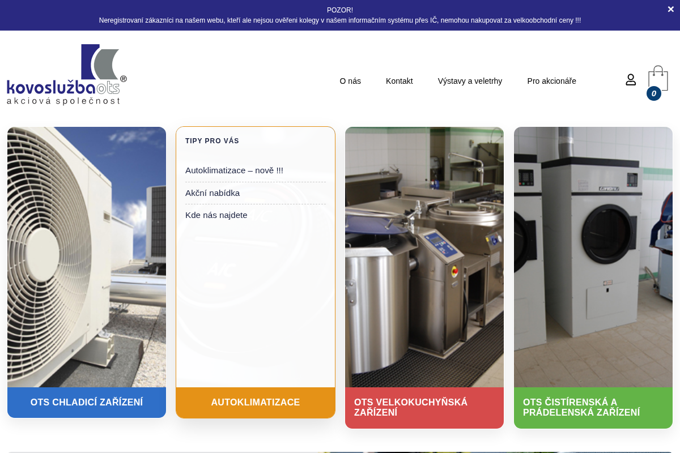This screenshot has height=453, width=680.
Task: Open Výstavy a veletrhy menu item
Action: (x=470, y=81)
